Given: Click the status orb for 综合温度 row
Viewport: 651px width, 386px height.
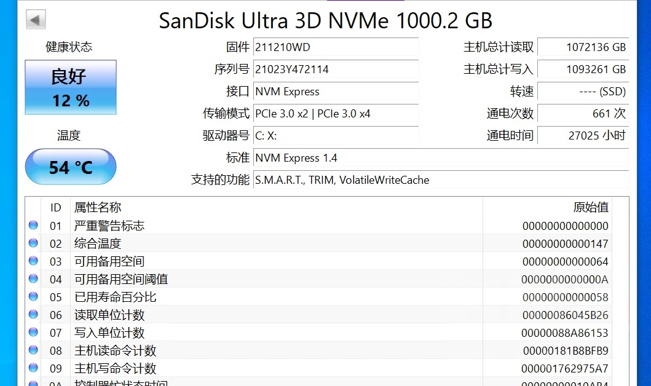Looking at the screenshot, I should tap(33, 243).
